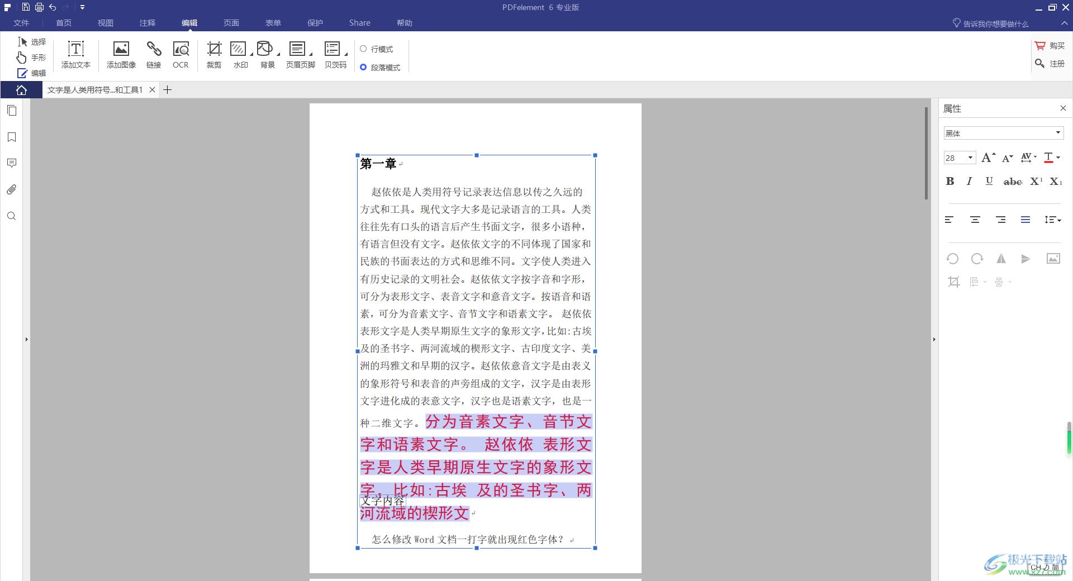Click the 注册 button
This screenshot has width=1073, height=581.
pos(1050,64)
